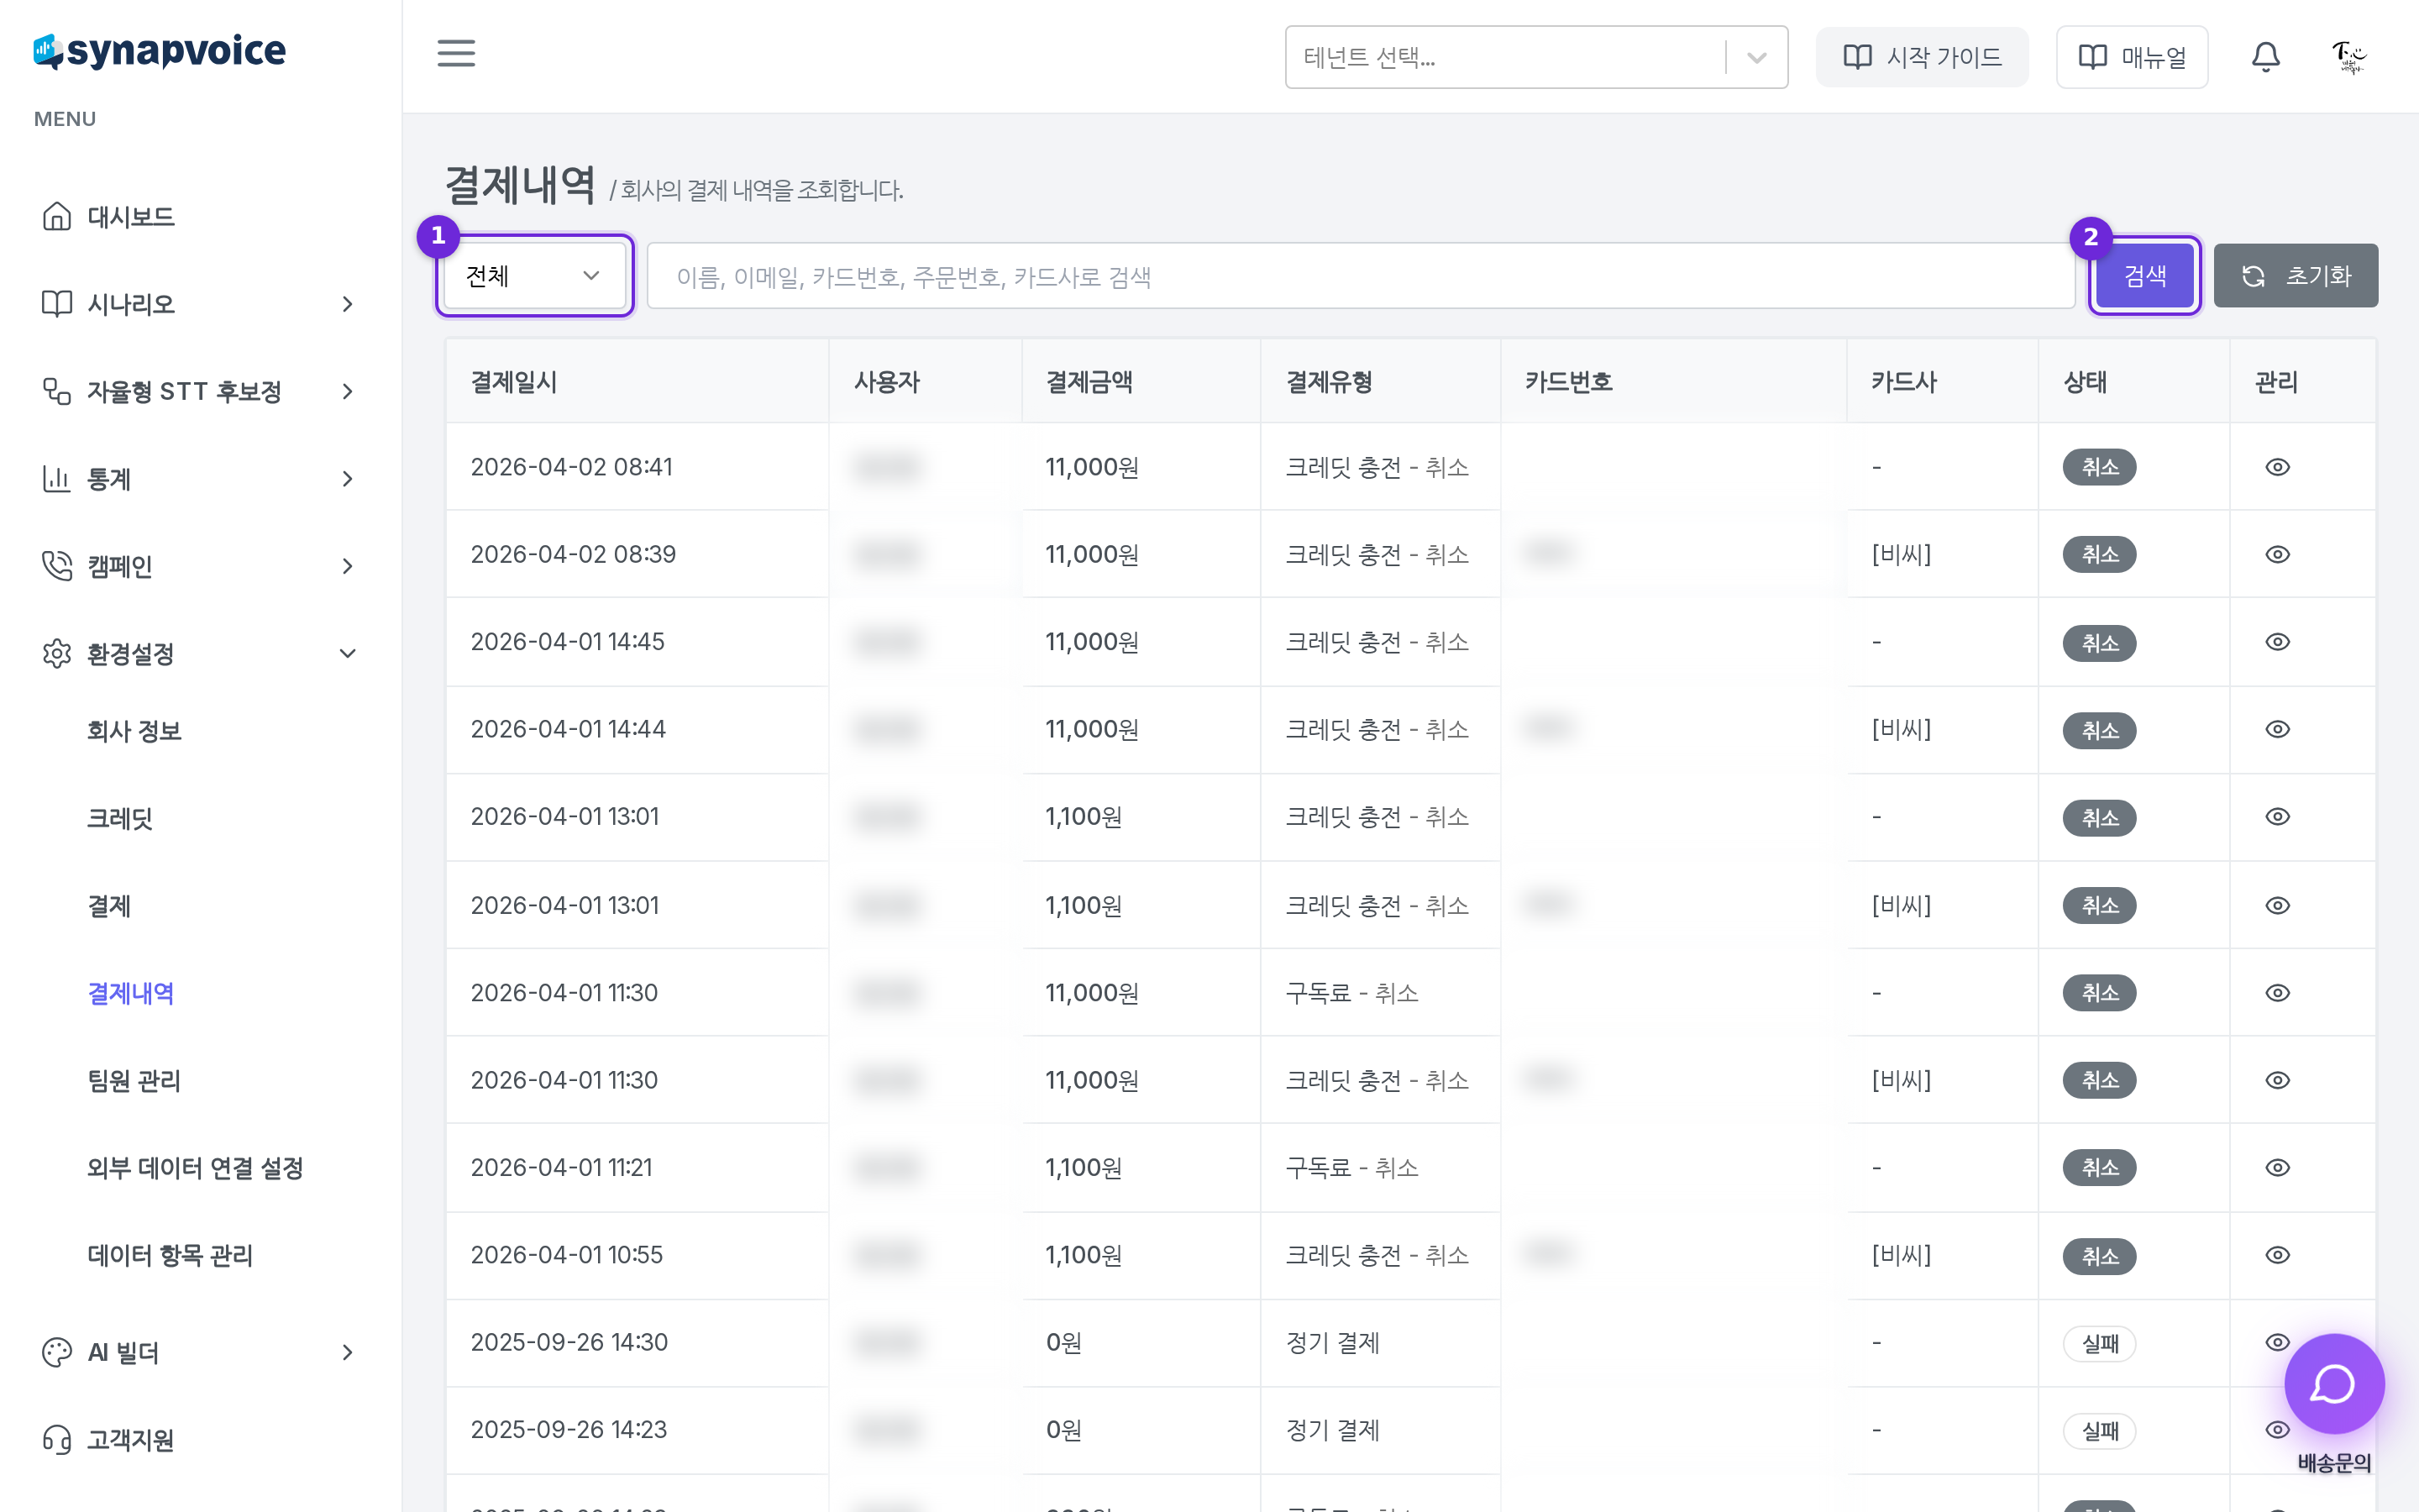2419x1512 pixels.
Task: Collapse the 환경설정 menu chevron
Action: click(347, 654)
